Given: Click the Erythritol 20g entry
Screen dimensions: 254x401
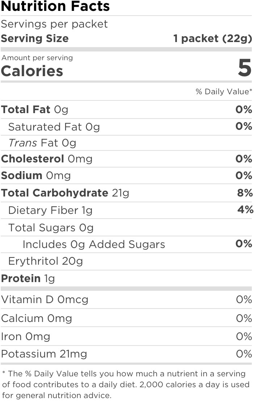Looking at the screenshot, I should coord(46,261).
